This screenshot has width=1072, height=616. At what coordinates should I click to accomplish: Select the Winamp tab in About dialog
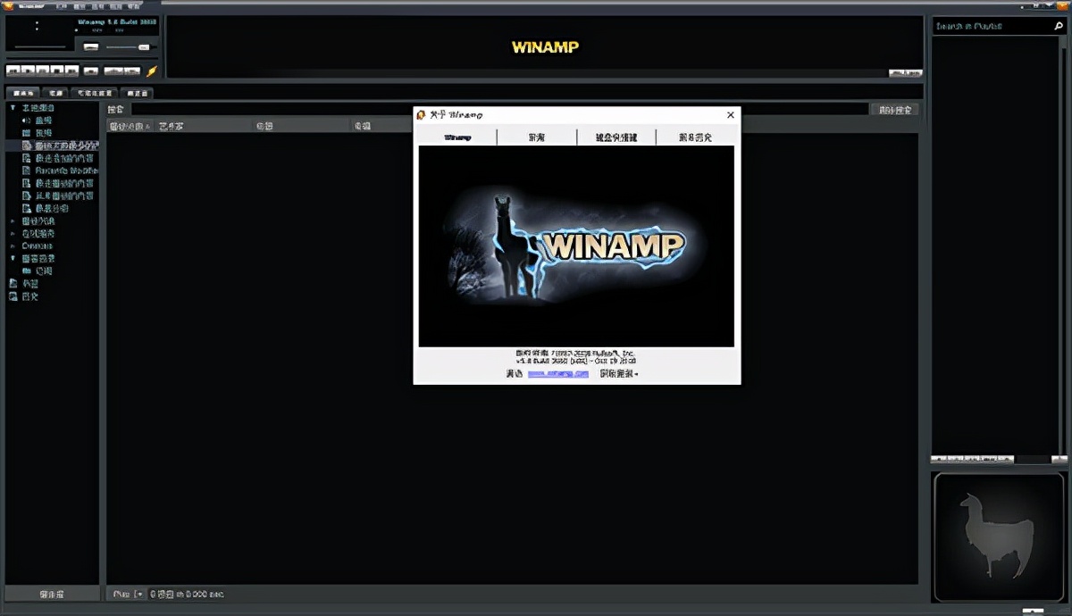(x=457, y=137)
